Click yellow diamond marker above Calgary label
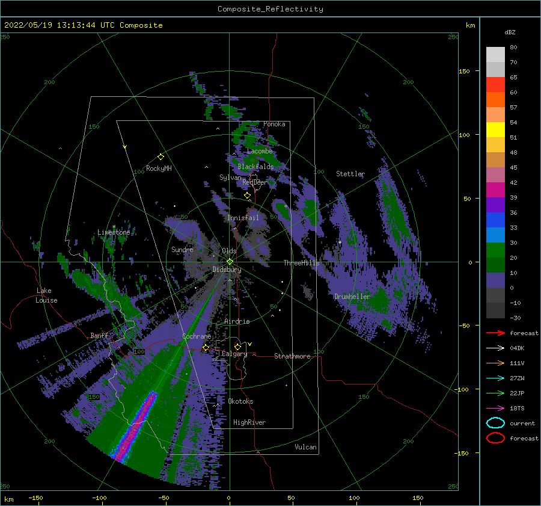 [237, 347]
